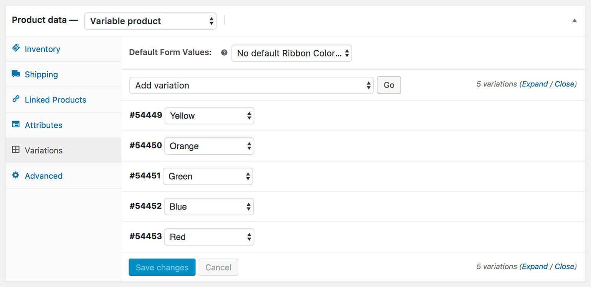
Task: Click the Go button
Action: click(389, 85)
